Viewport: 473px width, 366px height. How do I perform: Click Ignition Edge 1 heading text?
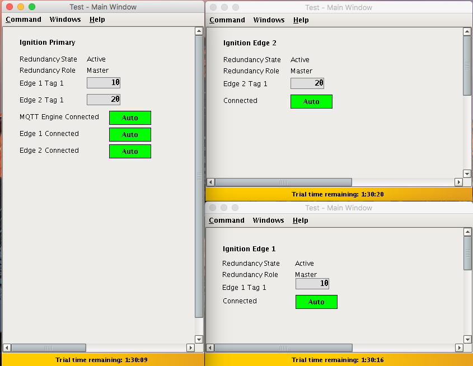coord(249,249)
